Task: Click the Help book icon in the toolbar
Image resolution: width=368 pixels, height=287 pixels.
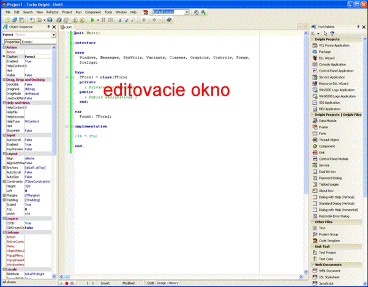Action: point(169,20)
